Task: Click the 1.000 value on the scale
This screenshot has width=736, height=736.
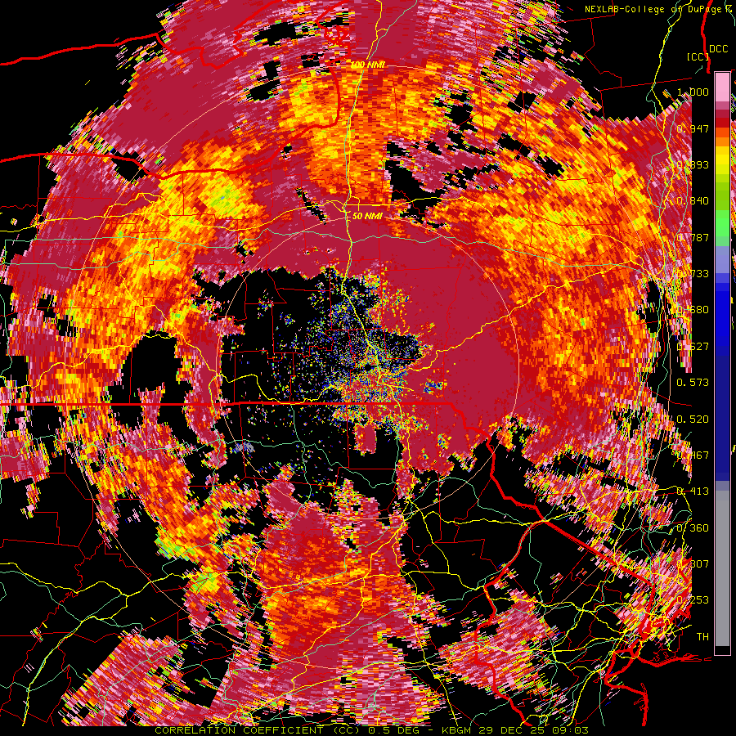Action: point(693,92)
